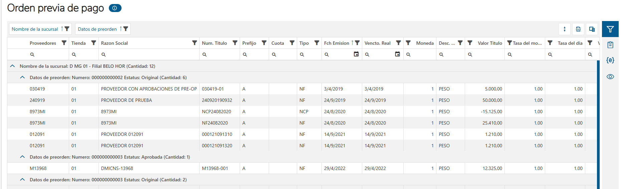Click the clipboard icon in right sidebar
The height and width of the screenshot is (189, 623).
click(x=610, y=45)
